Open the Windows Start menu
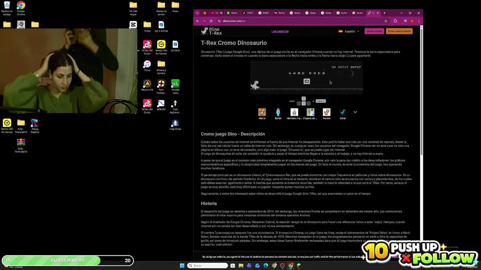The image size is (481, 270). point(182,265)
